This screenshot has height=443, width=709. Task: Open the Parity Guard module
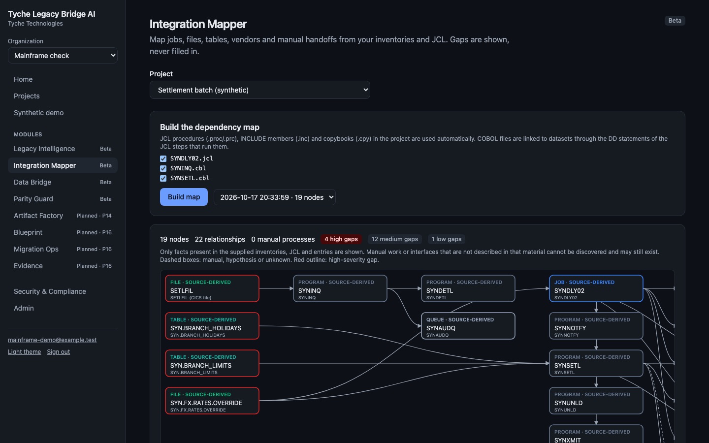point(63,199)
